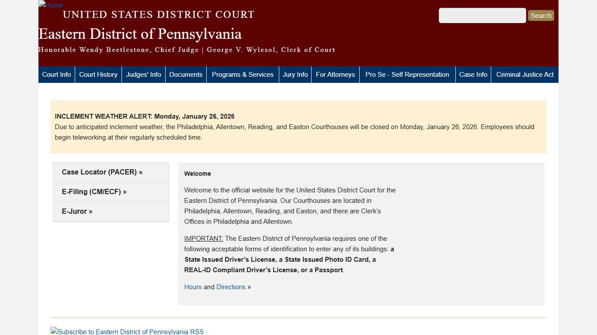Open the Case Info menu
The image size is (597, 335).
[473, 74]
